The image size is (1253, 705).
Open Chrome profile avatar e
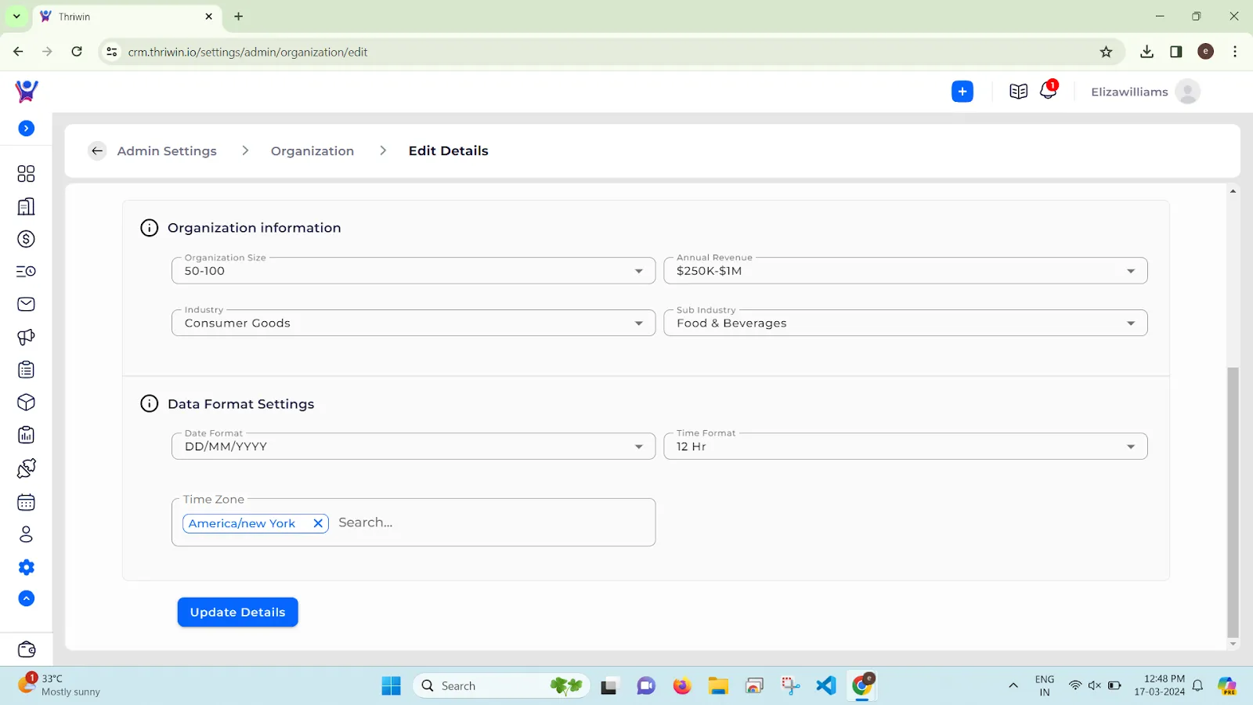click(1206, 52)
